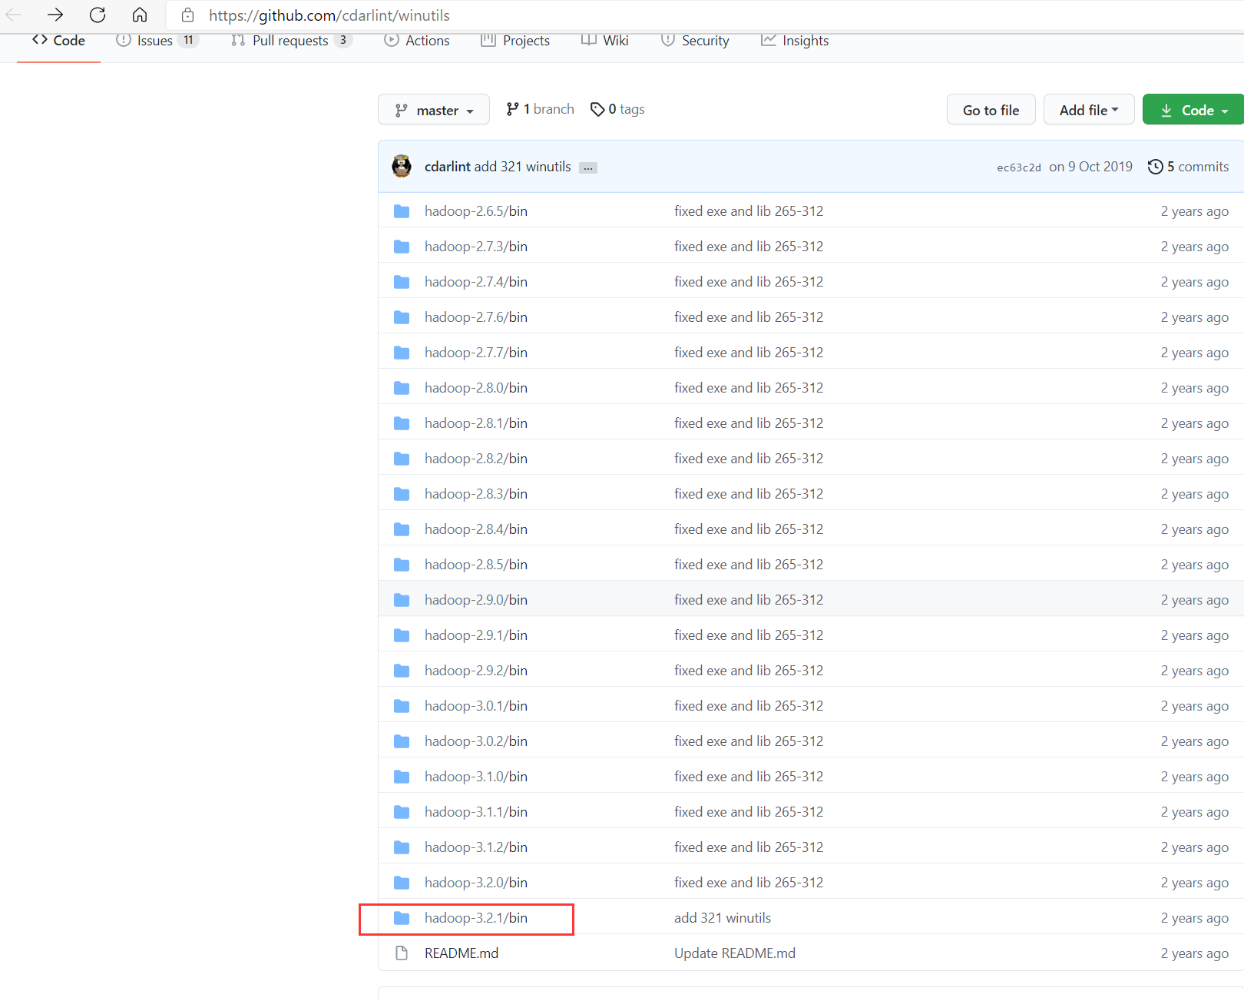Open the master branch dropdown
The height and width of the screenshot is (1001, 1244).
point(433,109)
